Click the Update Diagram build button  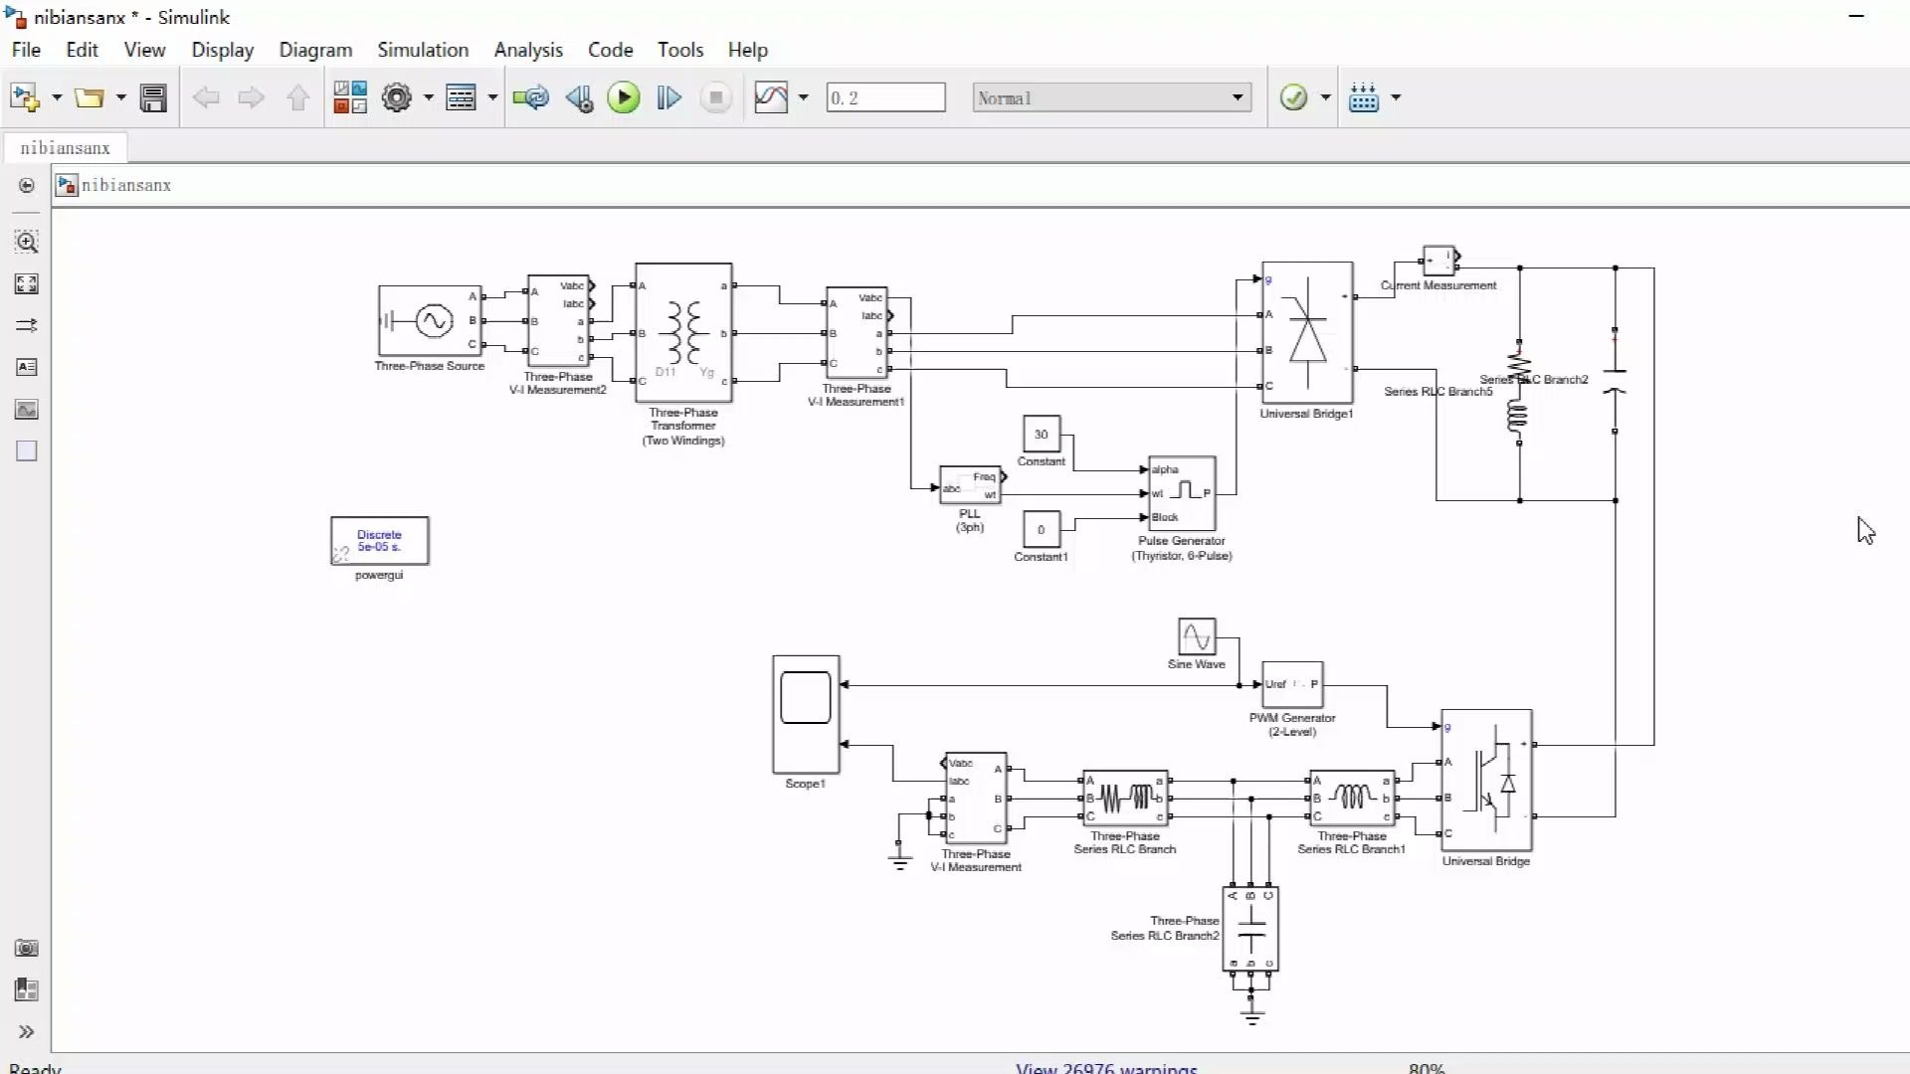[1364, 97]
